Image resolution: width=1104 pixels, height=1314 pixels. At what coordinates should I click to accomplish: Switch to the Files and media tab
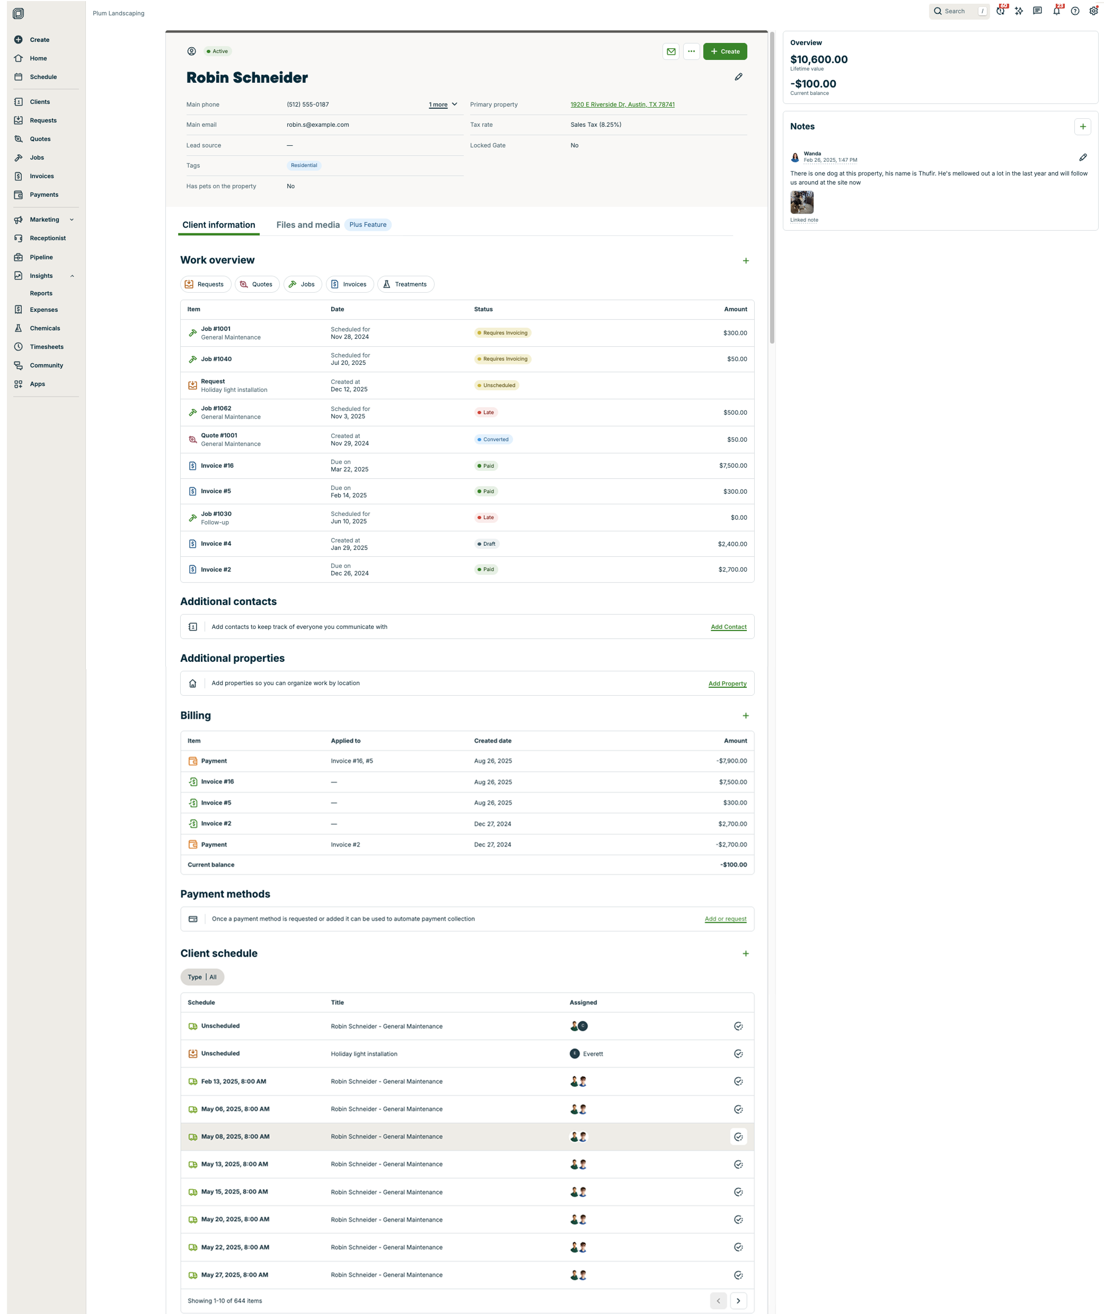[x=308, y=225]
